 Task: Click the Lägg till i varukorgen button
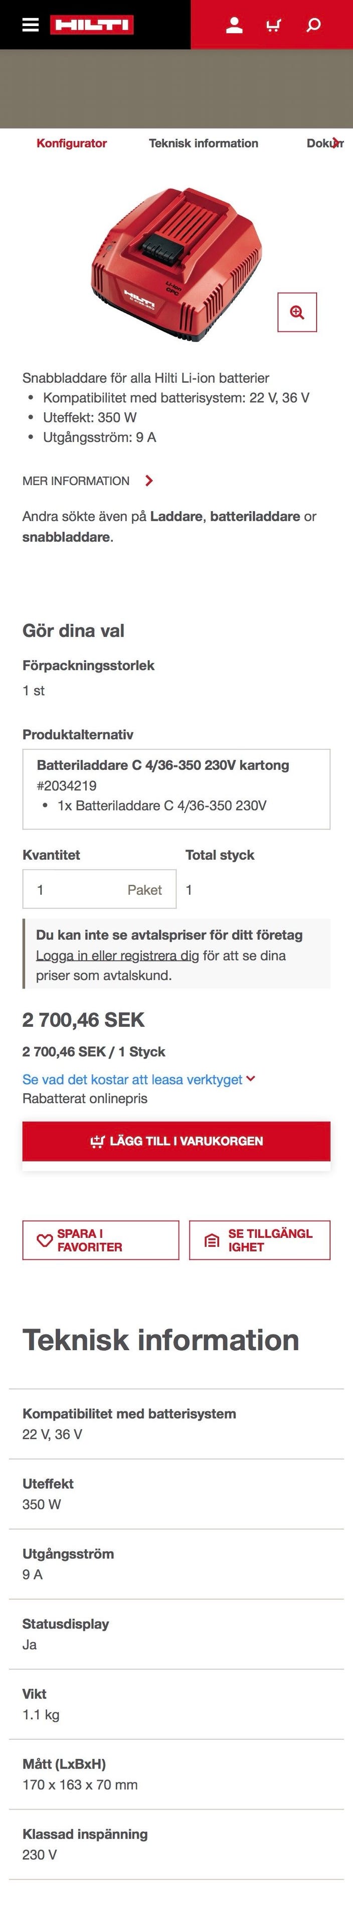(176, 1140)
